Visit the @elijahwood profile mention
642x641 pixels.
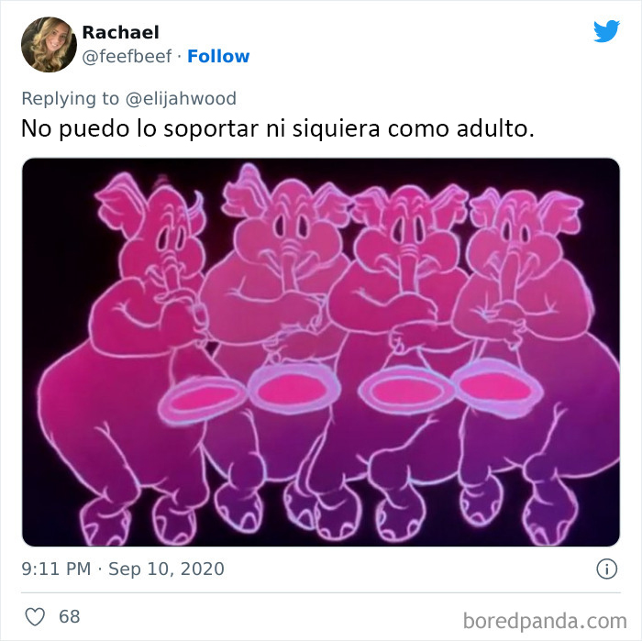tap(181, 99)
